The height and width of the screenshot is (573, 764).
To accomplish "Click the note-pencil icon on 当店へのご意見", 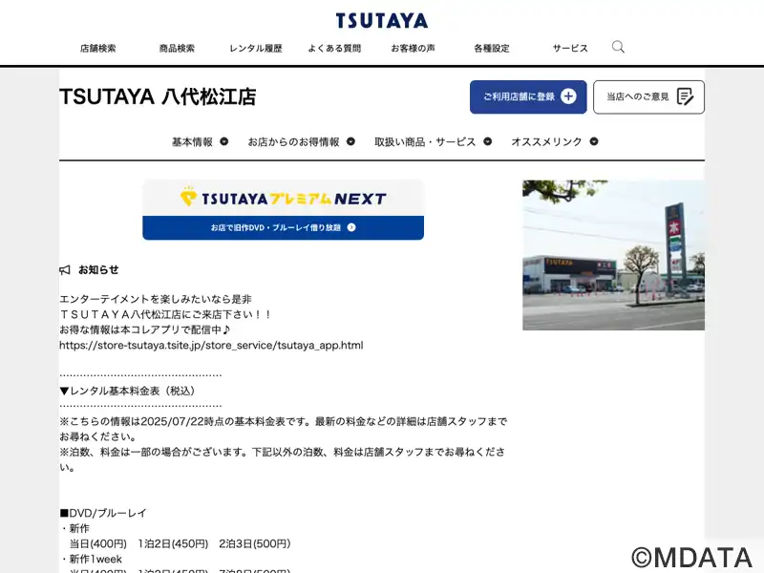I will [x=685, y=96].
